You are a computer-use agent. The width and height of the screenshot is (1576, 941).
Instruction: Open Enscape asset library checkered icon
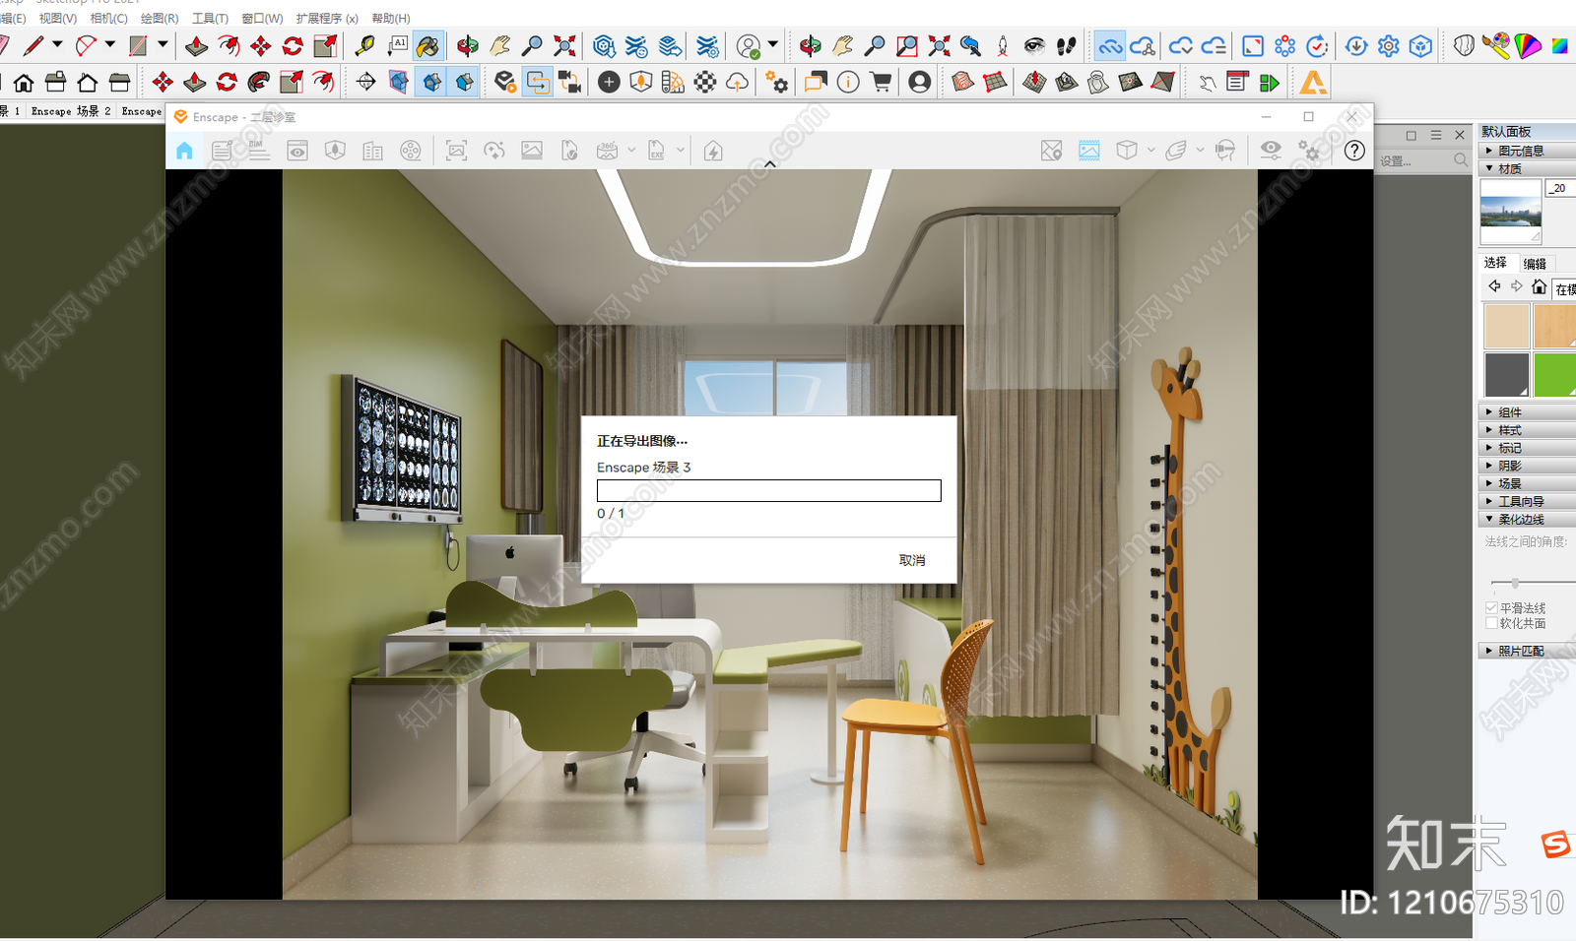click(x=705, y=83)
